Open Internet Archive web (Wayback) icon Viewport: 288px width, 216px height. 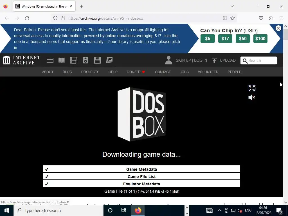point(50,60)
